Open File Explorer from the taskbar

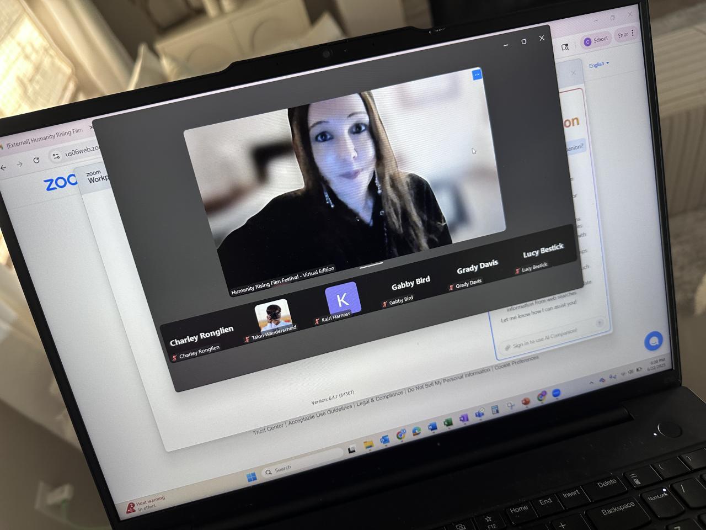click(x=368, y=444)
